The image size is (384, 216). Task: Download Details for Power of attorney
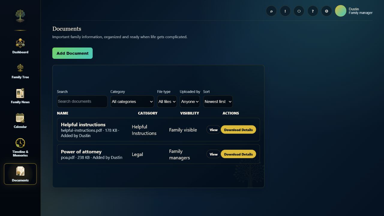(x=238, y=154)
